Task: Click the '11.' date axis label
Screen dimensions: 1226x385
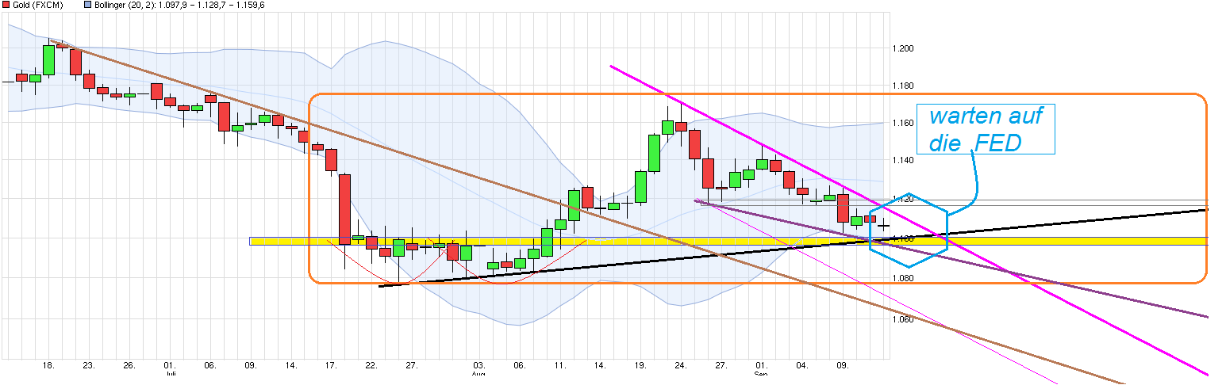Action: coord(559,366)
